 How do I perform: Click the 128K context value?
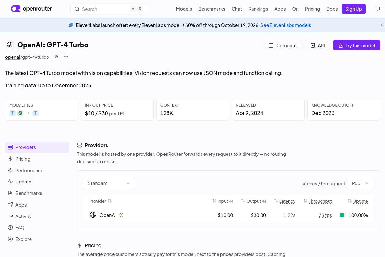tap(167, 113)
